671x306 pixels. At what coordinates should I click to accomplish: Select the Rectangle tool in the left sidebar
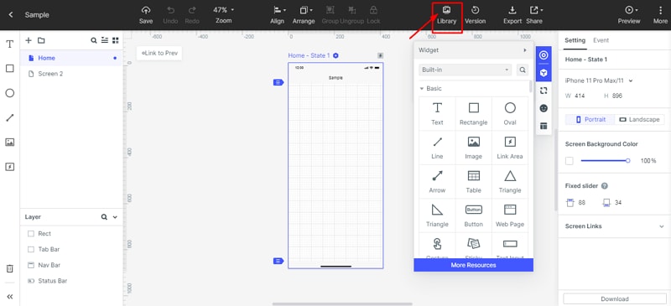pos(9,69)
